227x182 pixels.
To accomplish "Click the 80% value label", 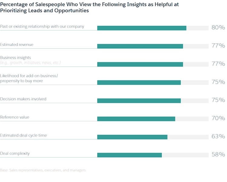I will coord(218,28).
